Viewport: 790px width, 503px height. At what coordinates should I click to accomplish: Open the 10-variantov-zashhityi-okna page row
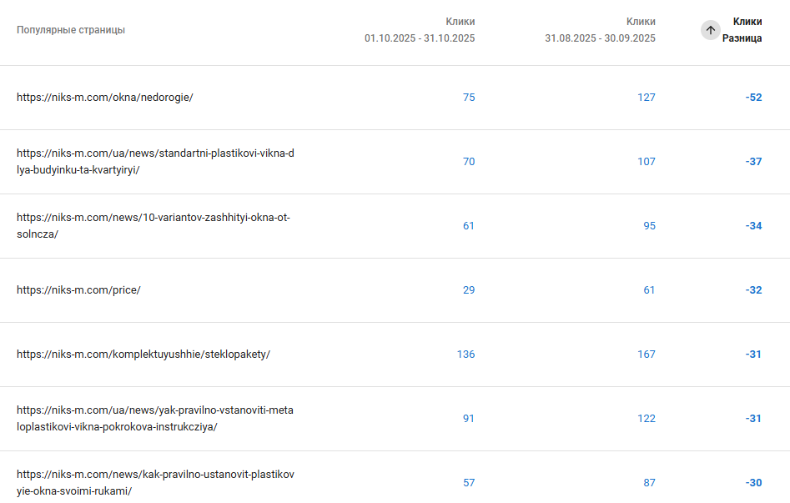point(153,226)
